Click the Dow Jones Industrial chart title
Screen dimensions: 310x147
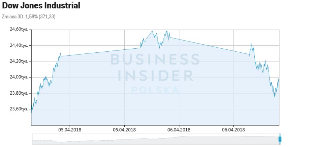tap(41, 5)
